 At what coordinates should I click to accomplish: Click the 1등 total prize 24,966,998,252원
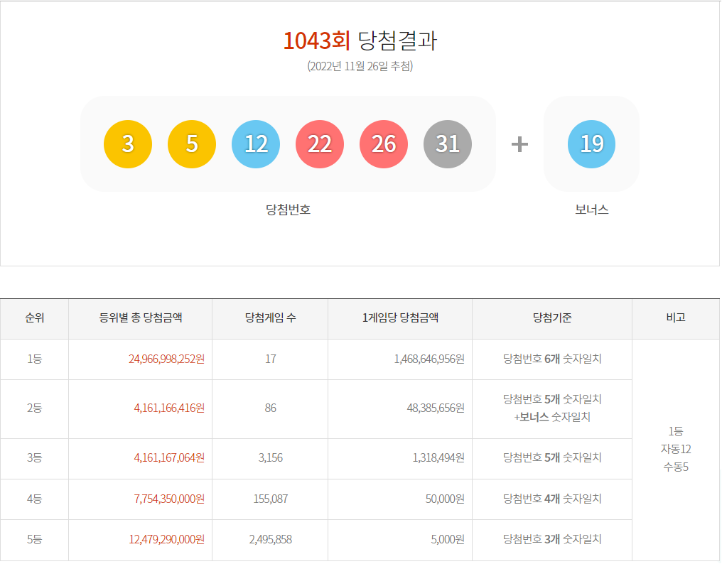[x=167, y=359]
